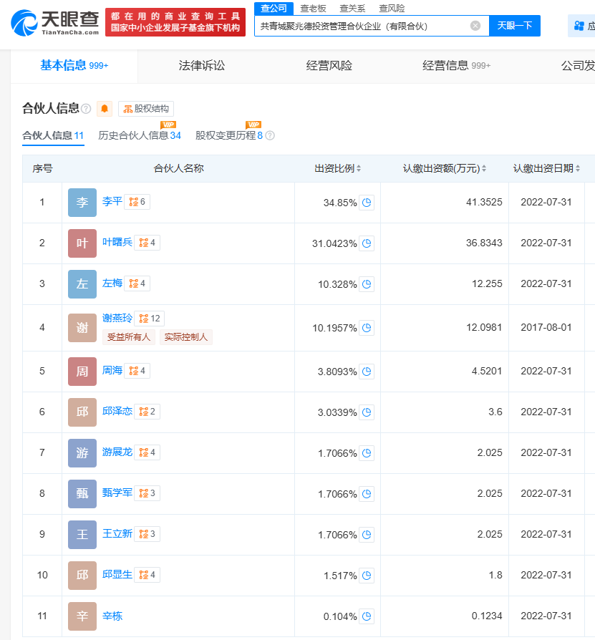This screenshot has width=595, height=640.
Task: Click the company search input field
Action: pyautogui.click(x=362, y=26)
